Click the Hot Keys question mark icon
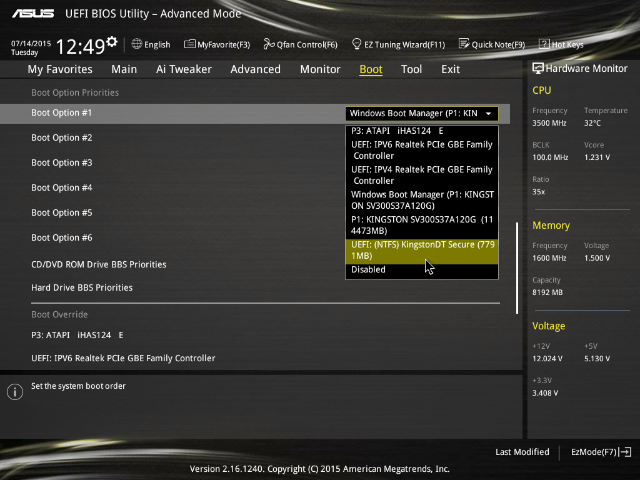 coord(544,44)
